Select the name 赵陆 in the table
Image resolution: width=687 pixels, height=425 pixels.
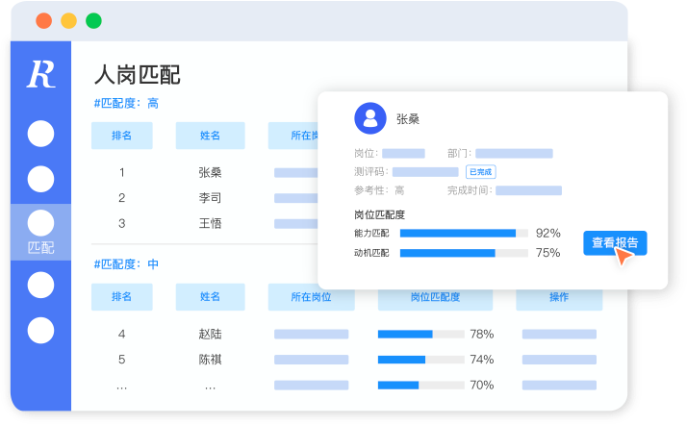(x=210, y=335)
